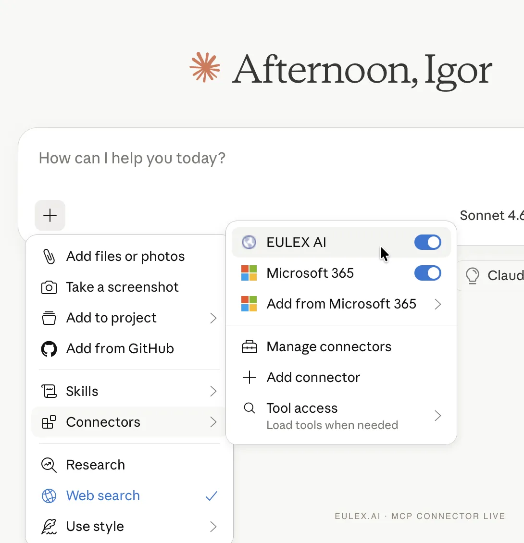
Task: Click the lightbulb icon on the Claude chip
Action: click(473, 276)
